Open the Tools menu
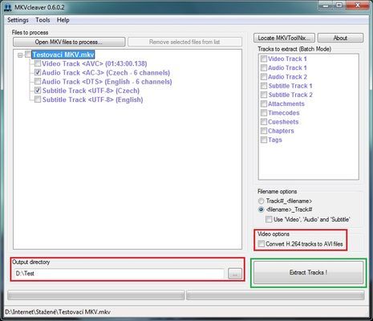373x321 pixels. coord(43,20)
